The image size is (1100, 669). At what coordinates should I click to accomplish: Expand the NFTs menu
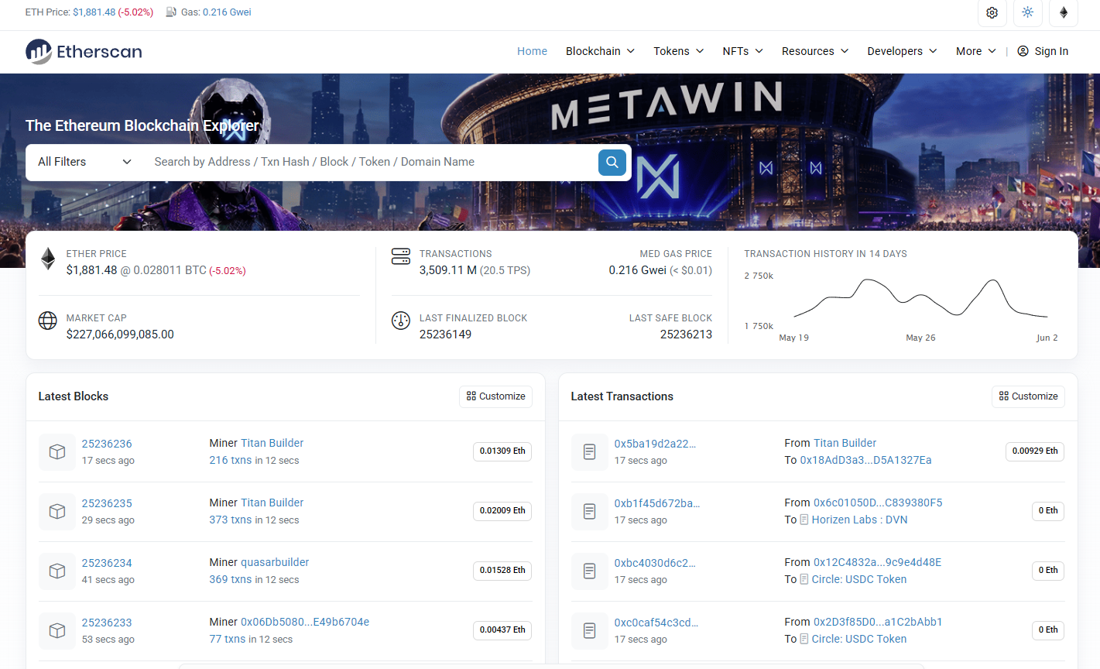(743, 51)
